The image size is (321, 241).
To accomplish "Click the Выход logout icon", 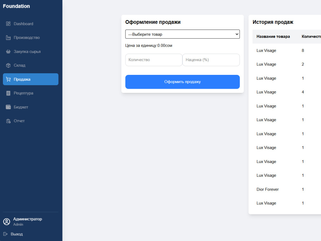I will tap(5, 234).
